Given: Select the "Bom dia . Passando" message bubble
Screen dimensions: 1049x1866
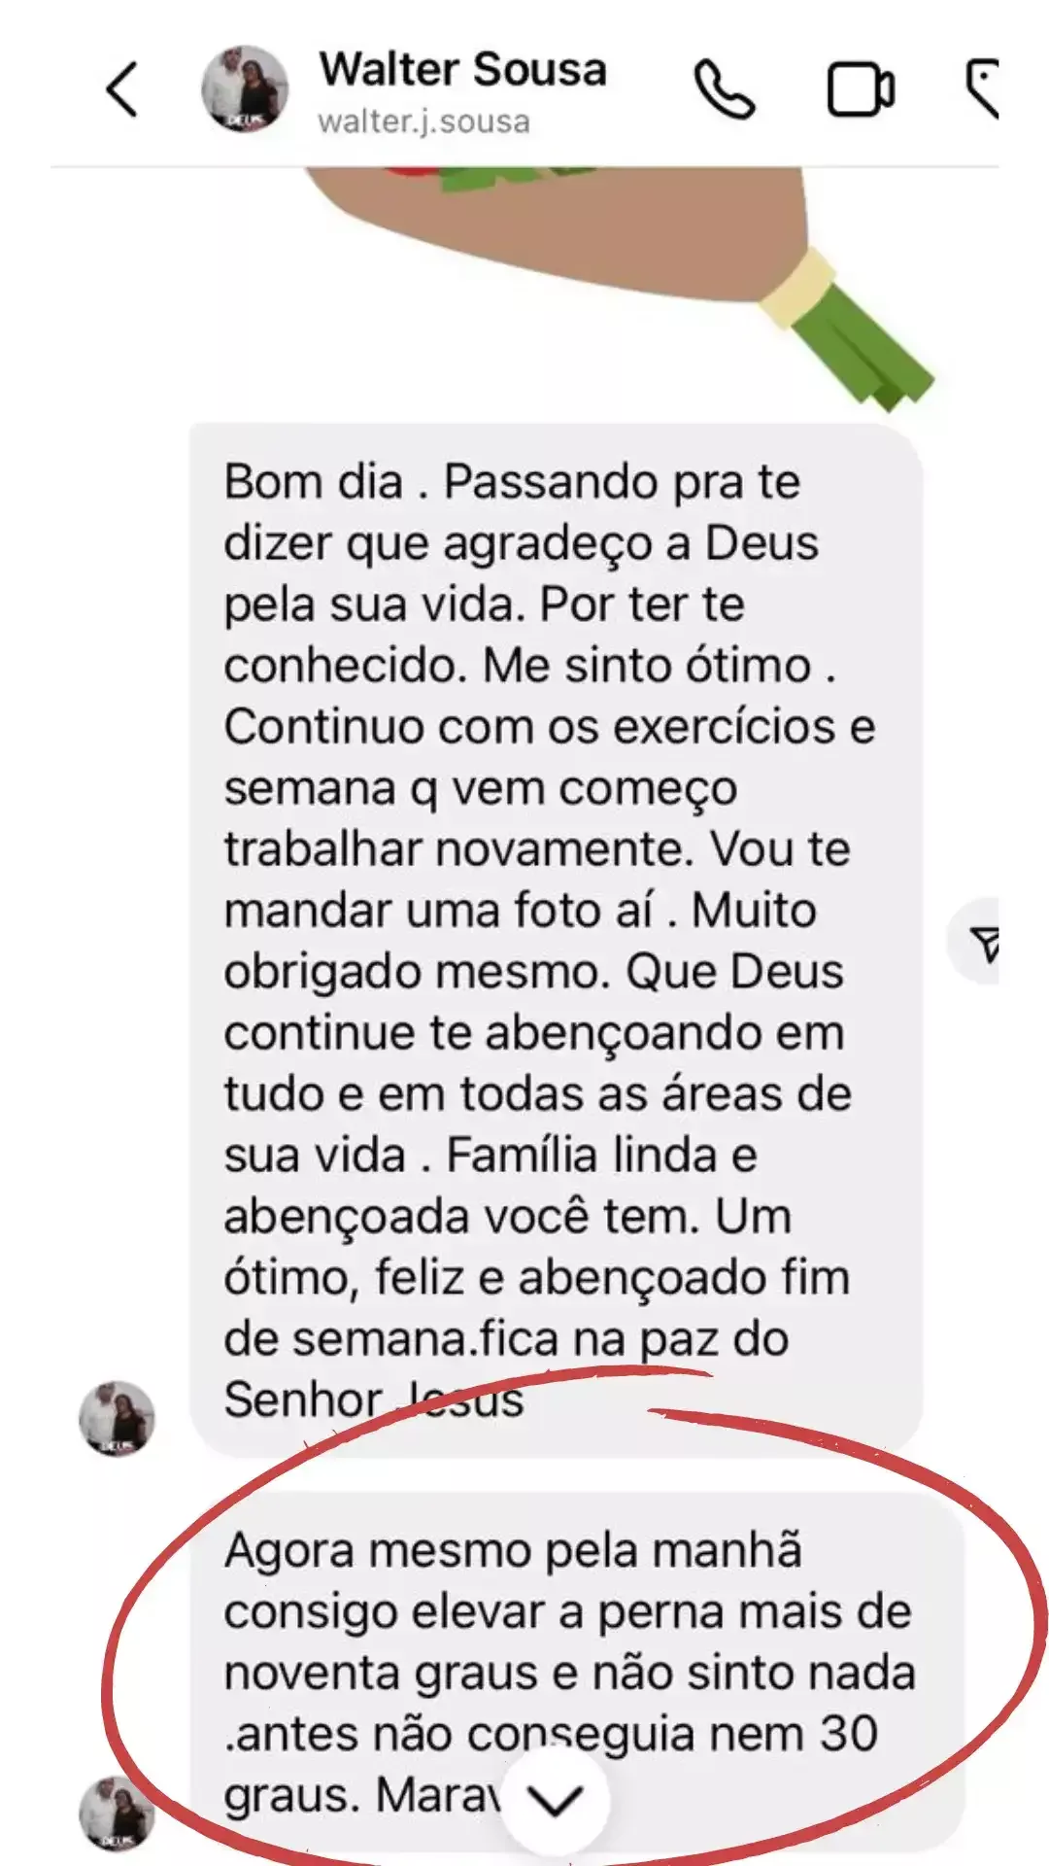Looking at the screenshot, I should pyautogui.click(x=556, y=940).
